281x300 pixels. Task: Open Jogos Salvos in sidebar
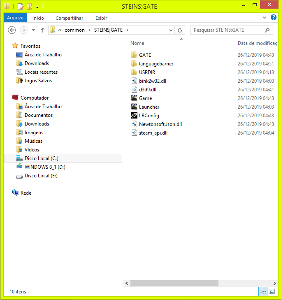38,81
